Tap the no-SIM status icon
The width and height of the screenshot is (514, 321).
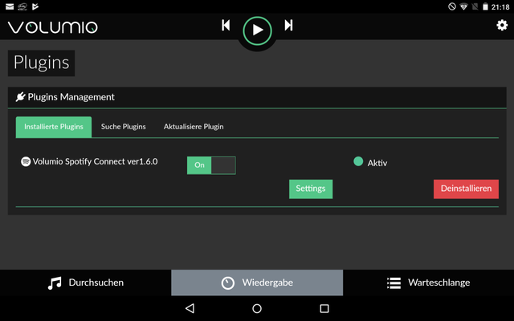(x=475, y=6)
